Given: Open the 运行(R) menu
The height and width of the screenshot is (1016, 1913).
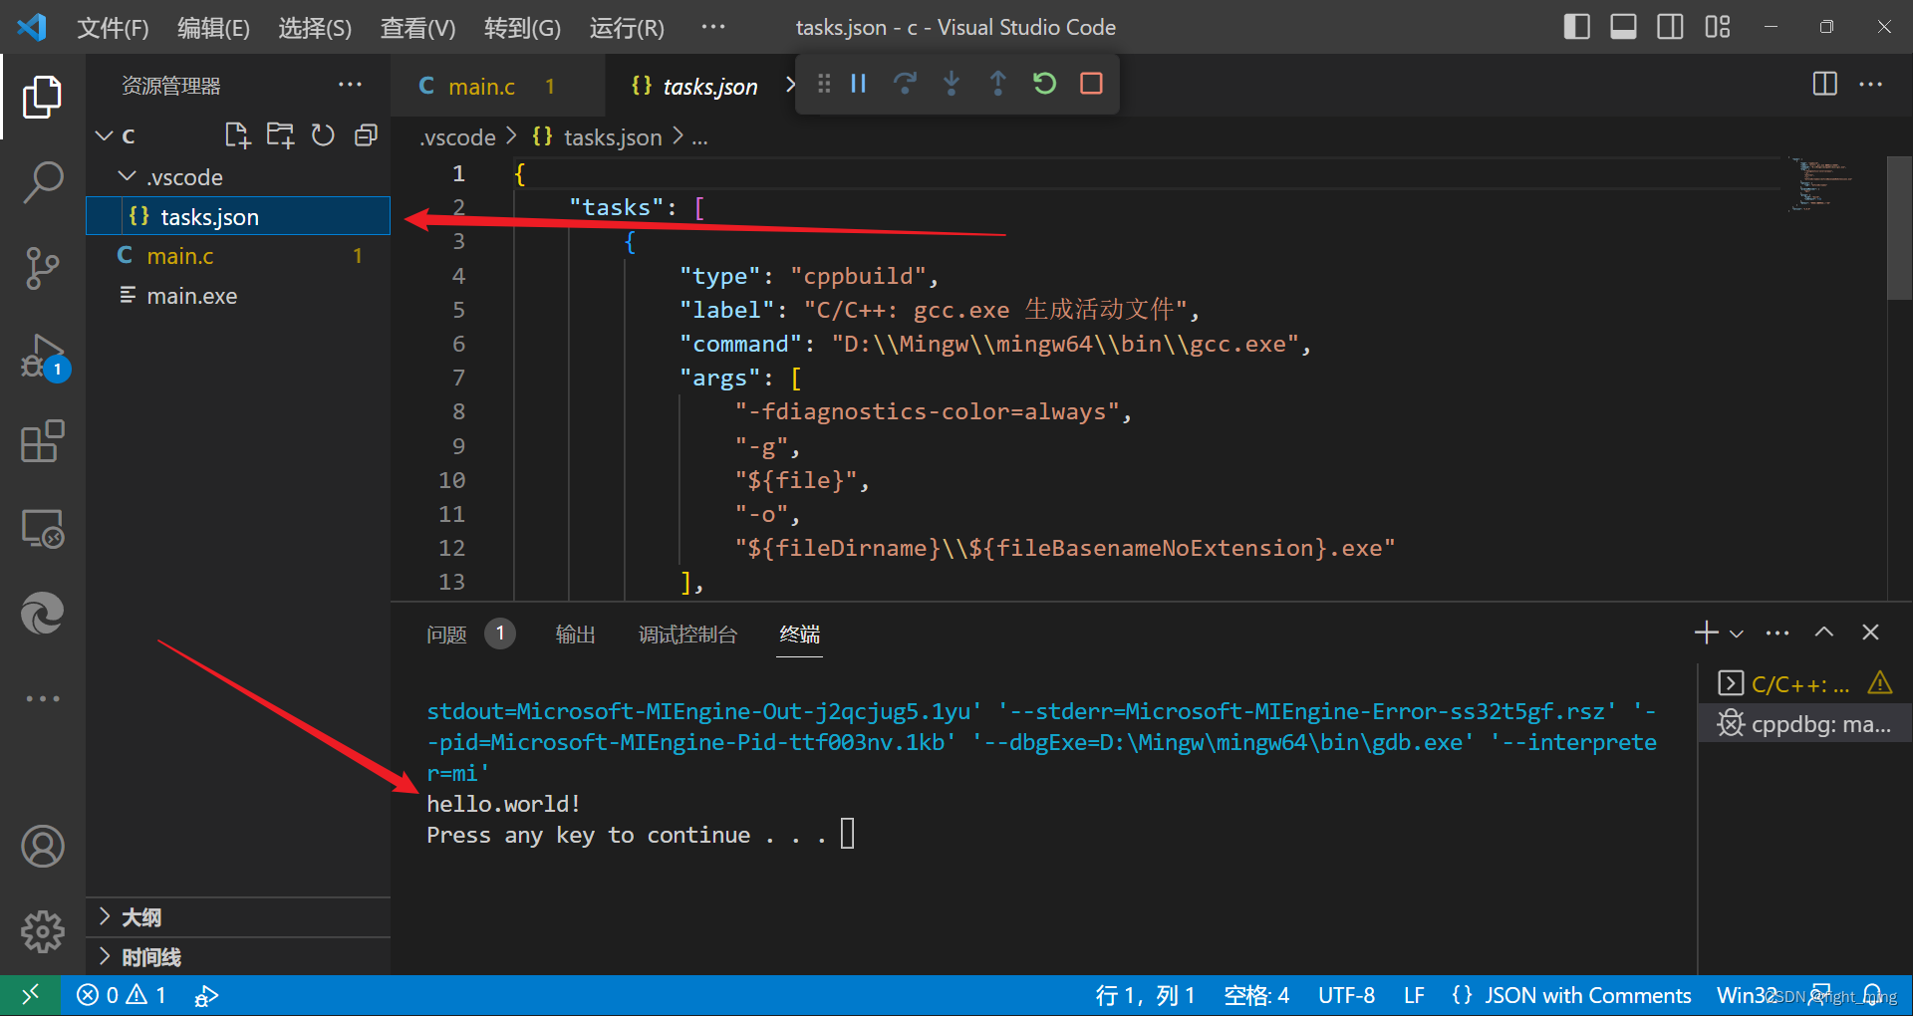Looking at the screenshot, I should pyautogui.click(x=627, y=28).
